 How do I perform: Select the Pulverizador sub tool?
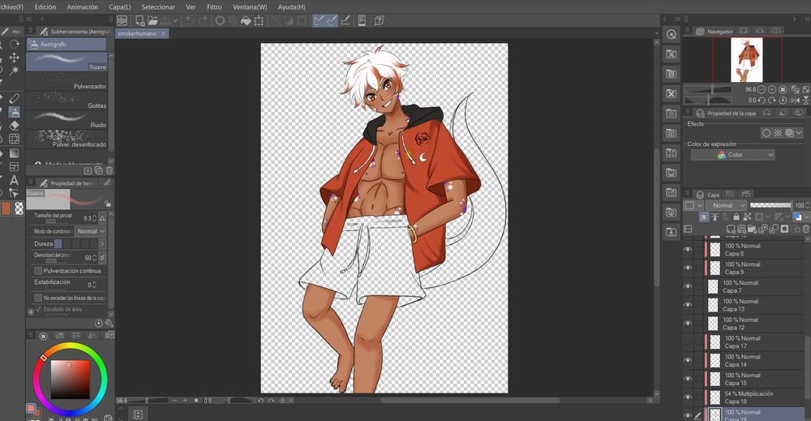click(67, 81)
